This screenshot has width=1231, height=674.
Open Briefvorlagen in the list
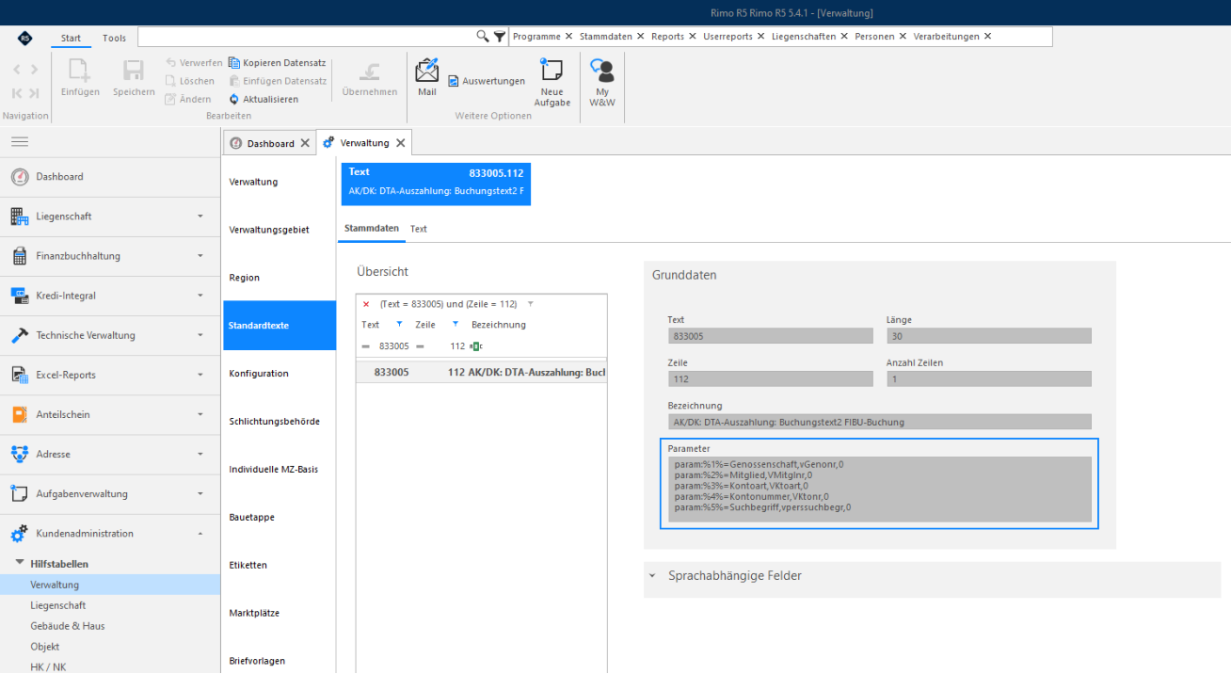[280, 661]
